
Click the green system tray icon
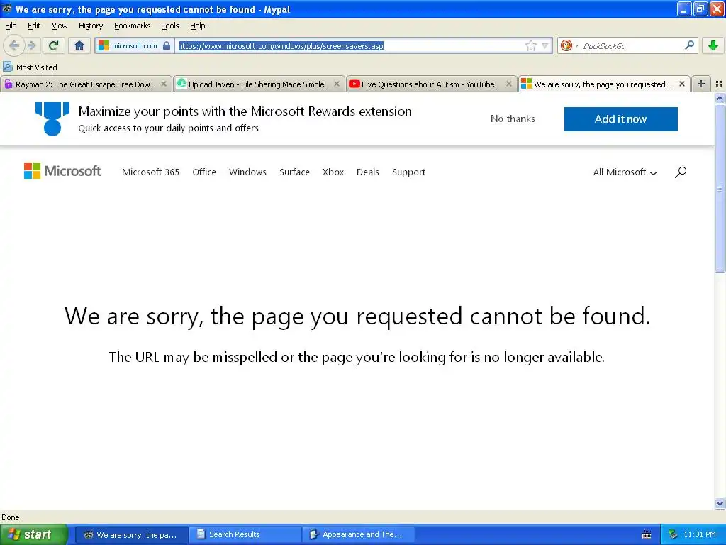(673, 535)
